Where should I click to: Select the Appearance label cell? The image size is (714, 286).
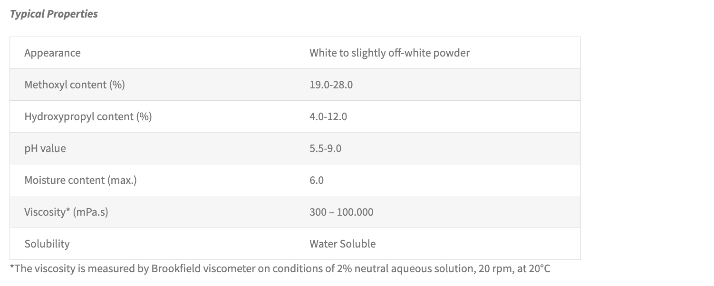pyautogui.click(x=52, y=53)
